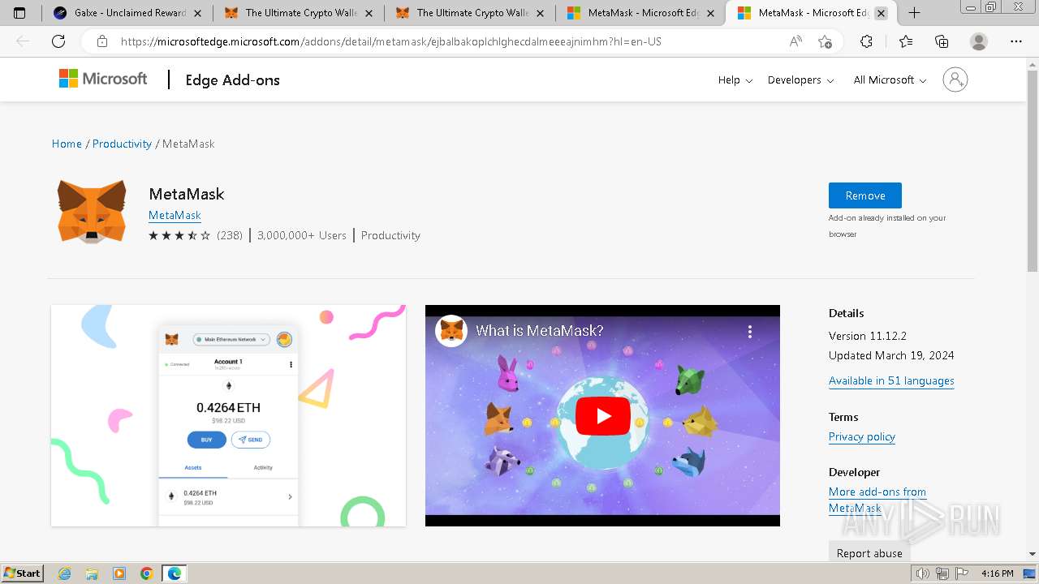Image resolution: width=1039 pixels, height=584 pixels.
Task: Click the Microsoft logo
Action: point(103,79)
